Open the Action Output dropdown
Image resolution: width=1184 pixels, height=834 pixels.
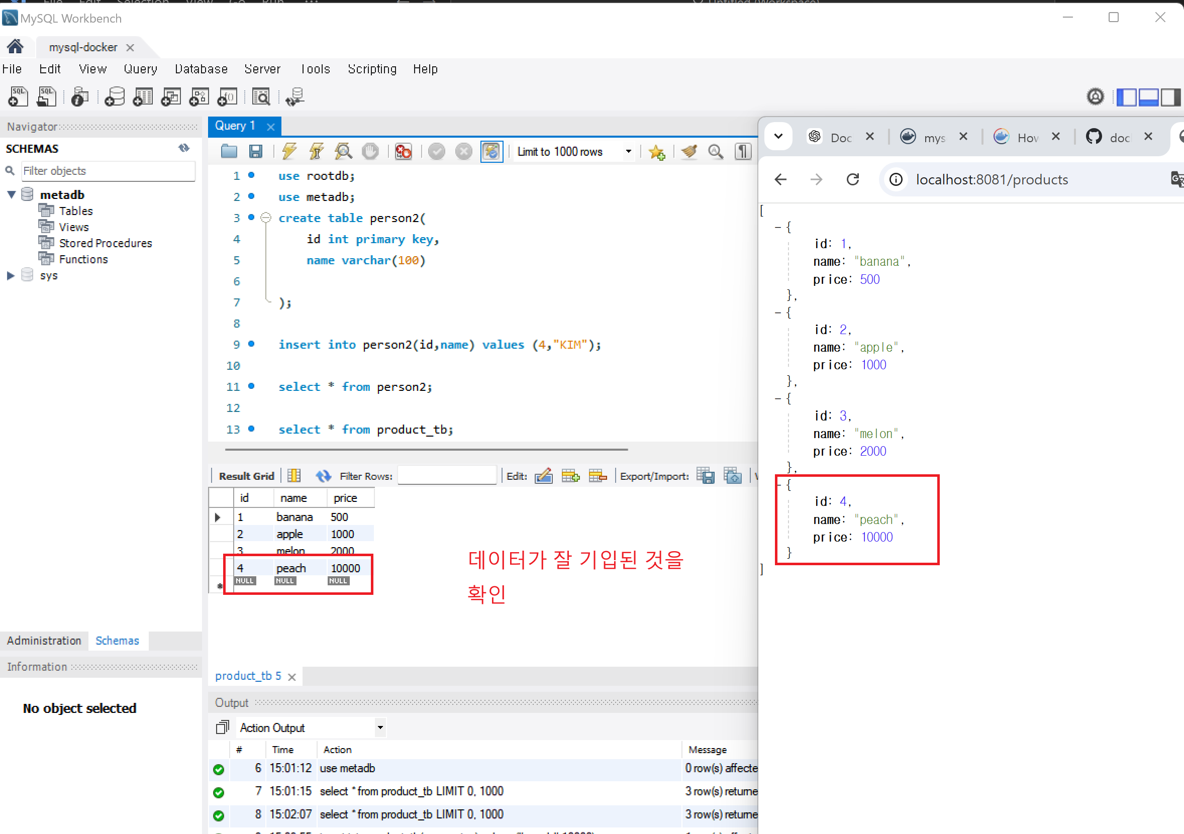[x=380, y=727]
